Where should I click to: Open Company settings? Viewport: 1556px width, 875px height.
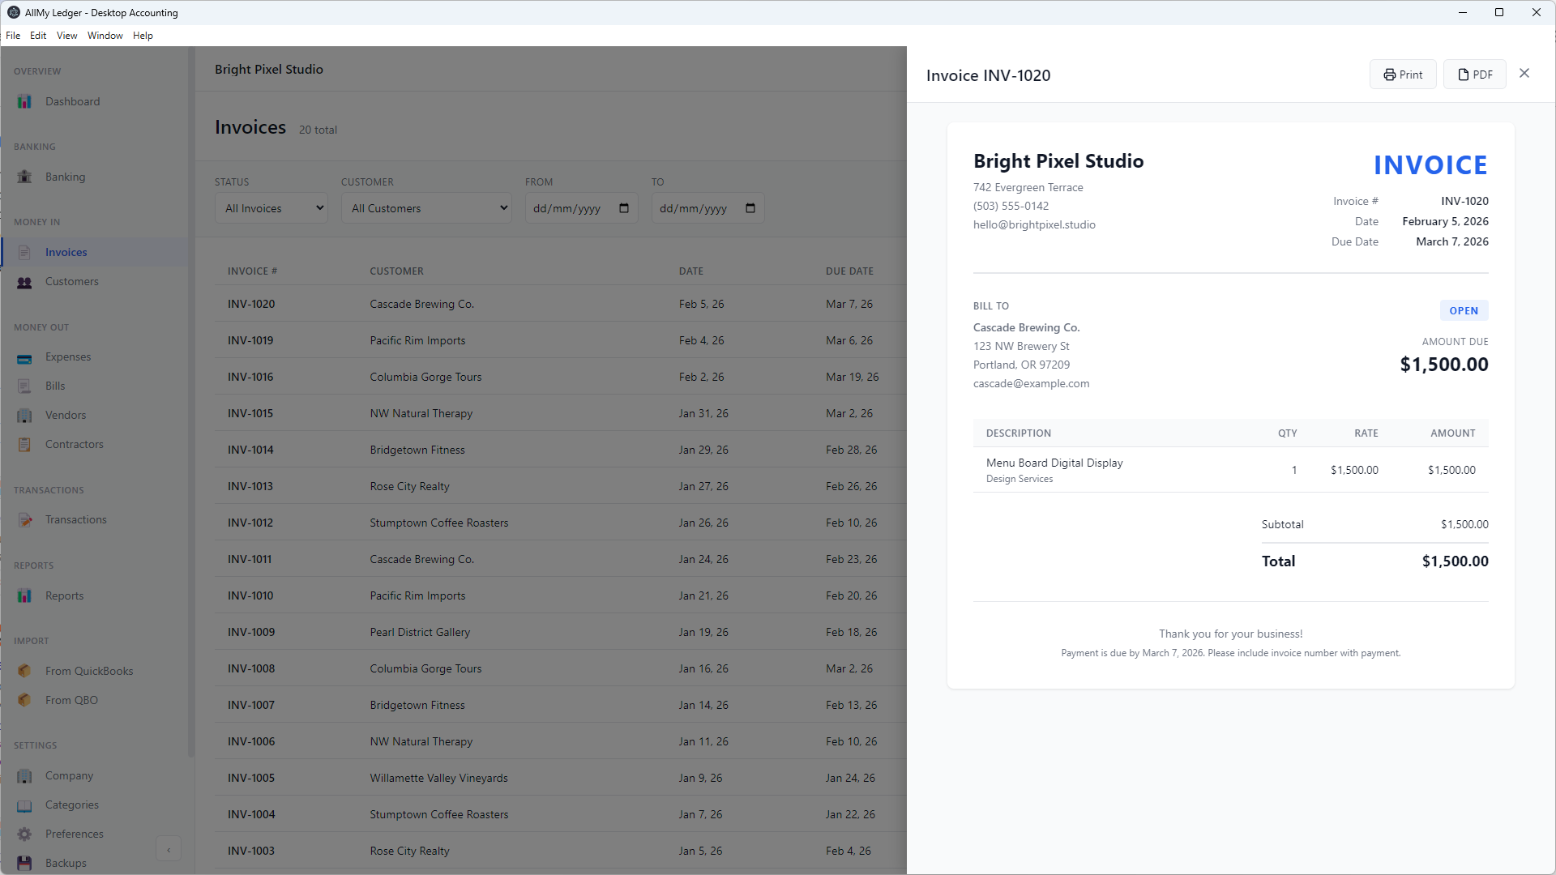[x=69, y=775]
